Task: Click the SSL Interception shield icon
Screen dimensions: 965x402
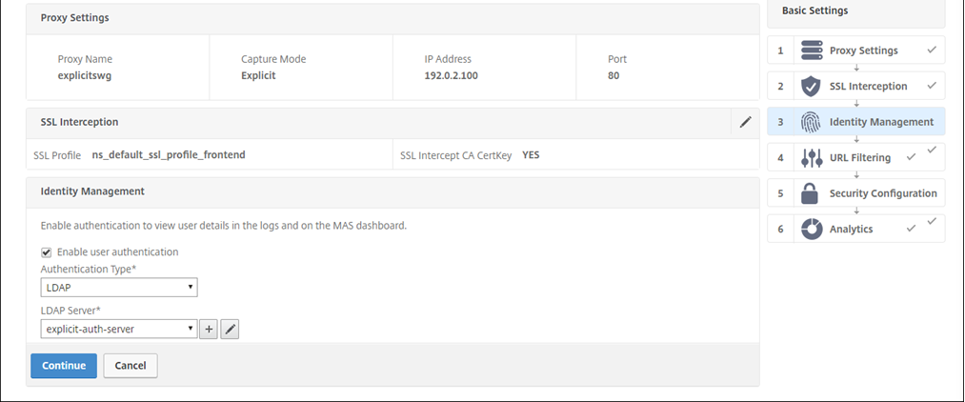Action: [811, 86]
